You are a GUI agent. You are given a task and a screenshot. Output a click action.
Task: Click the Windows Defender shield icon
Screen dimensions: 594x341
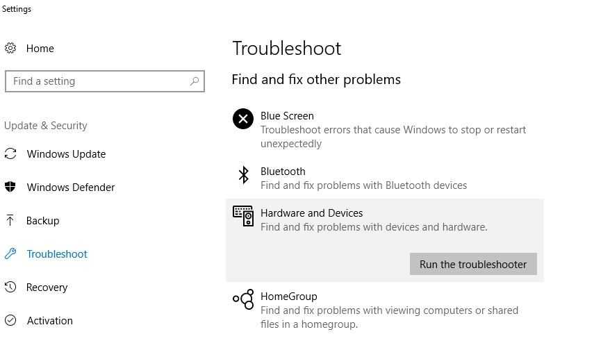(x=10, y=187)
